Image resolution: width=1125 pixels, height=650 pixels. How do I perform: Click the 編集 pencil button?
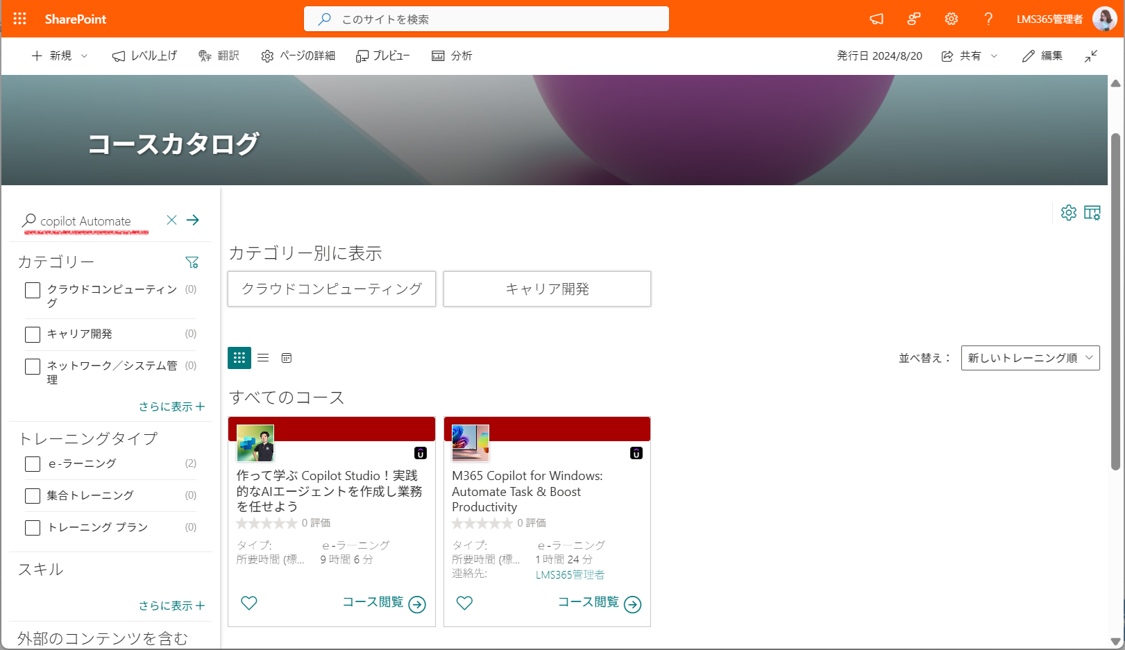click(x=1042, y=55)
